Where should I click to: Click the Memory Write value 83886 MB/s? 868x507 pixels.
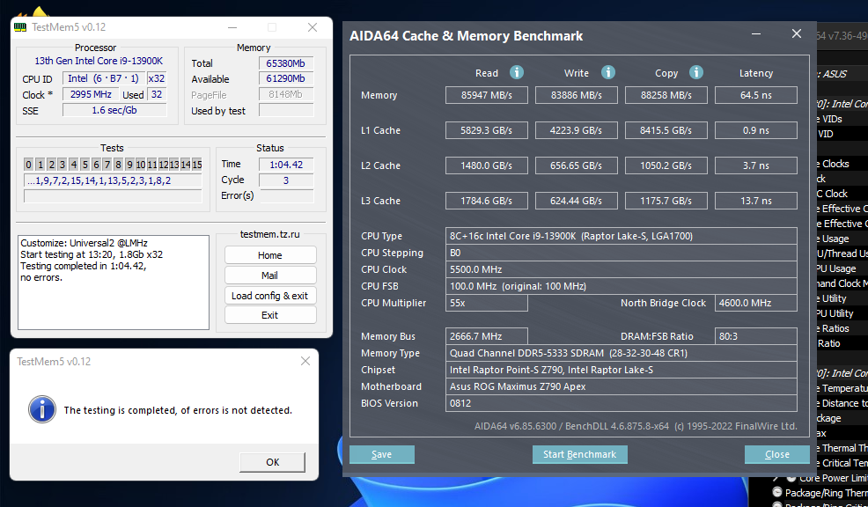tap(577, 95)
